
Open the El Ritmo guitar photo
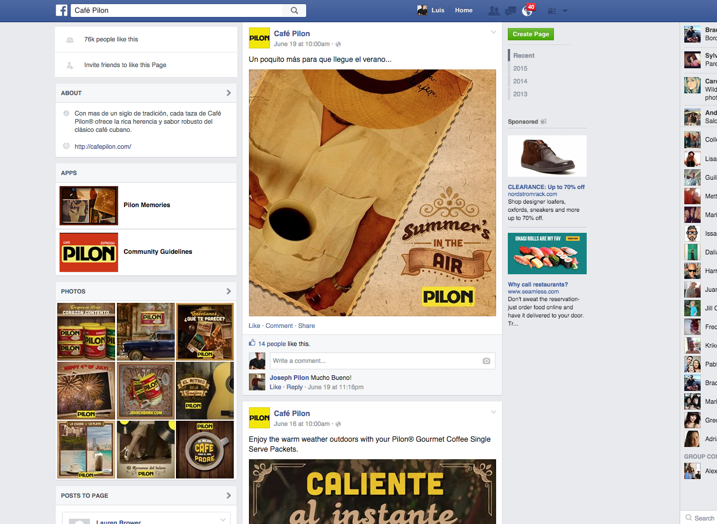(205, 390)
